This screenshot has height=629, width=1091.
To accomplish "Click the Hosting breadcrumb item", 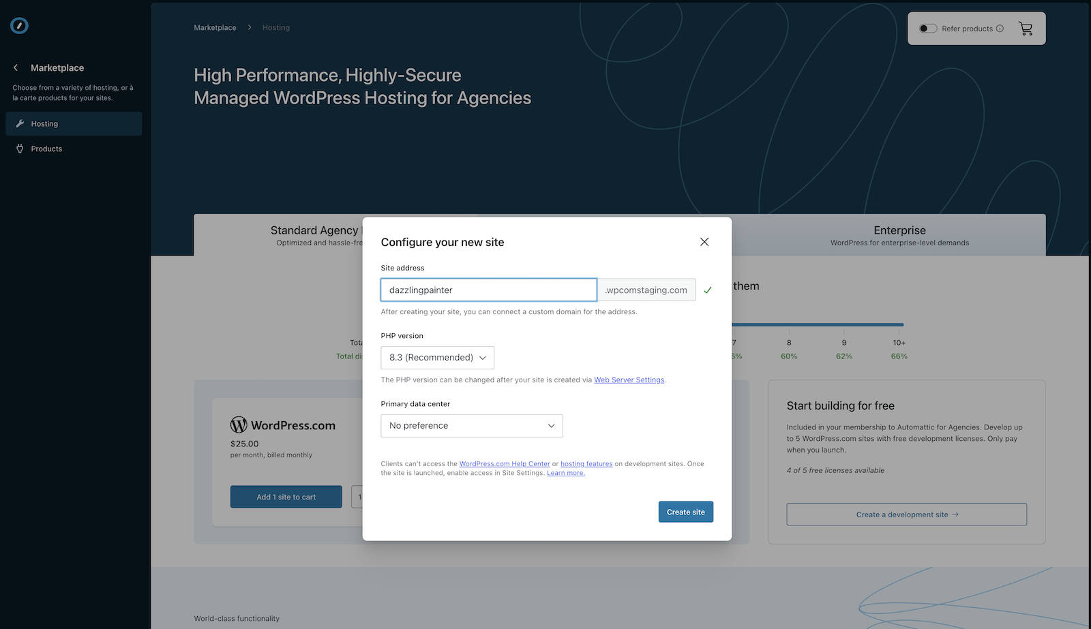I will [275, 27].
